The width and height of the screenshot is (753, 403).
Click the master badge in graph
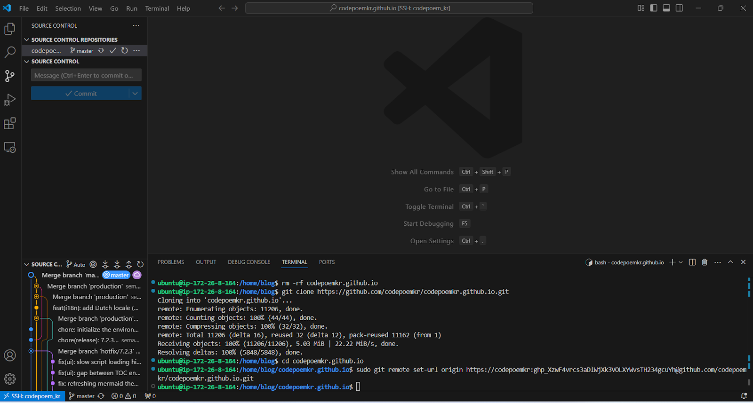[x=116, y=275]
